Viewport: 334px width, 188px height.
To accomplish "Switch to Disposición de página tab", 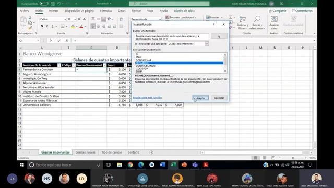I will click(x=79, y=11).
